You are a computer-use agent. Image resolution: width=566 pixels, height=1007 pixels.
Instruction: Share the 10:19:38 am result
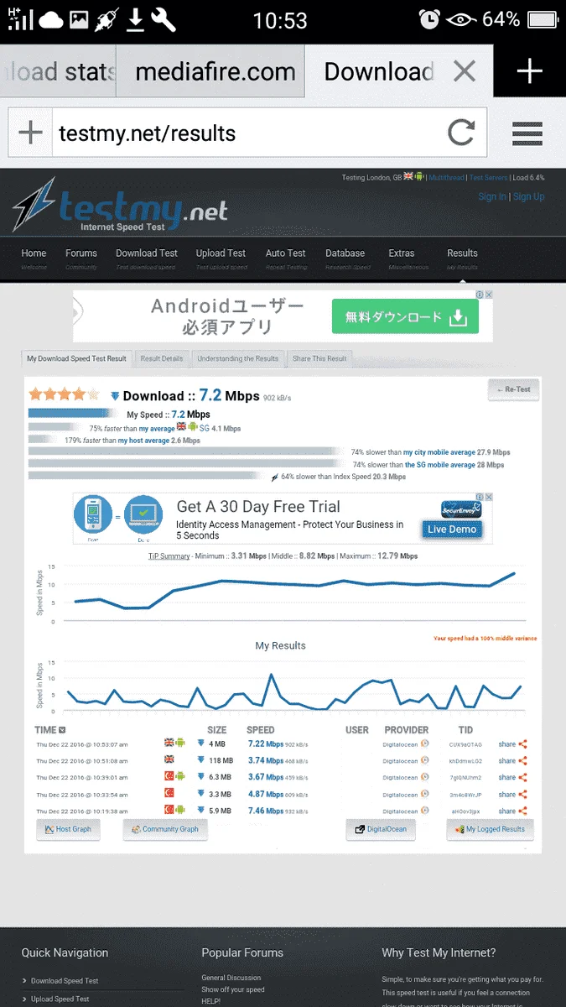point(512,811)
